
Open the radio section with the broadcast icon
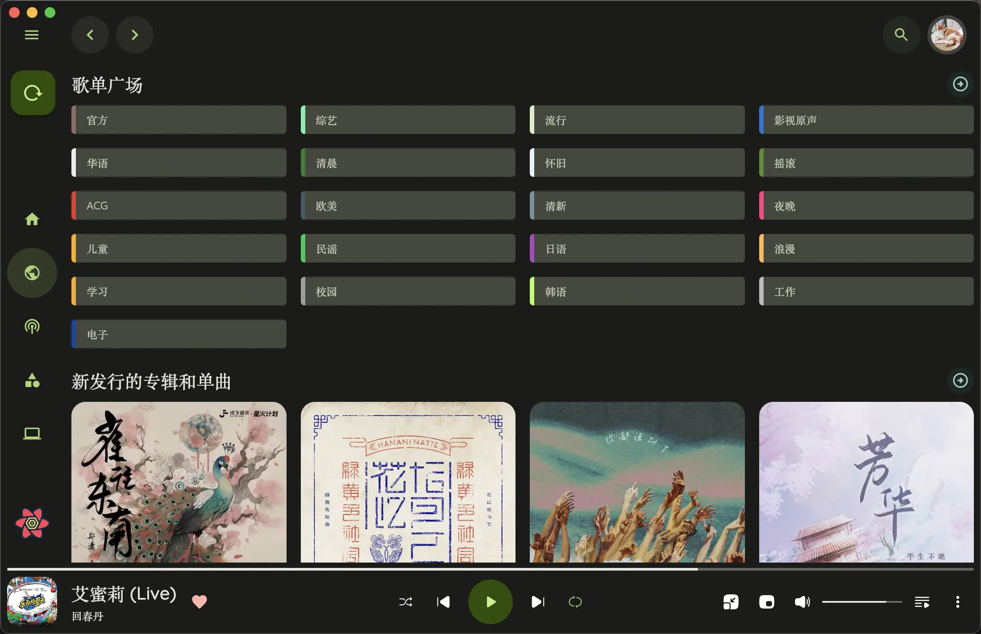[x=32, y=327]
